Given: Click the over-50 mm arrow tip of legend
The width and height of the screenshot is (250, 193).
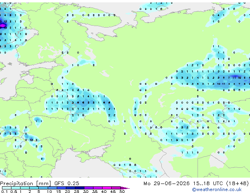Looking at the screenshot, I should 125,188.
